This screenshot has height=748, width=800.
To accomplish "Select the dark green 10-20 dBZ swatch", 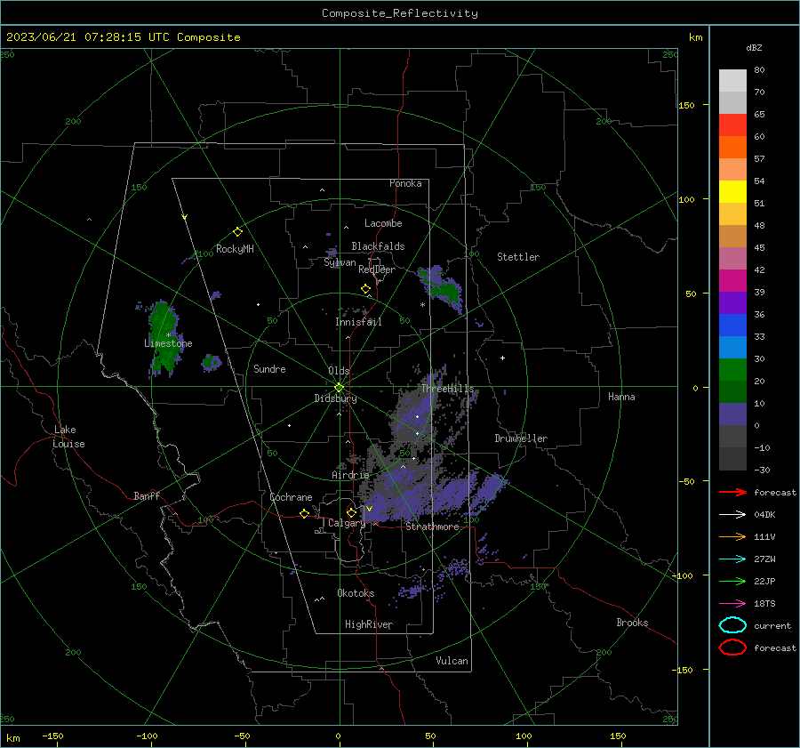I will (732, 392).
